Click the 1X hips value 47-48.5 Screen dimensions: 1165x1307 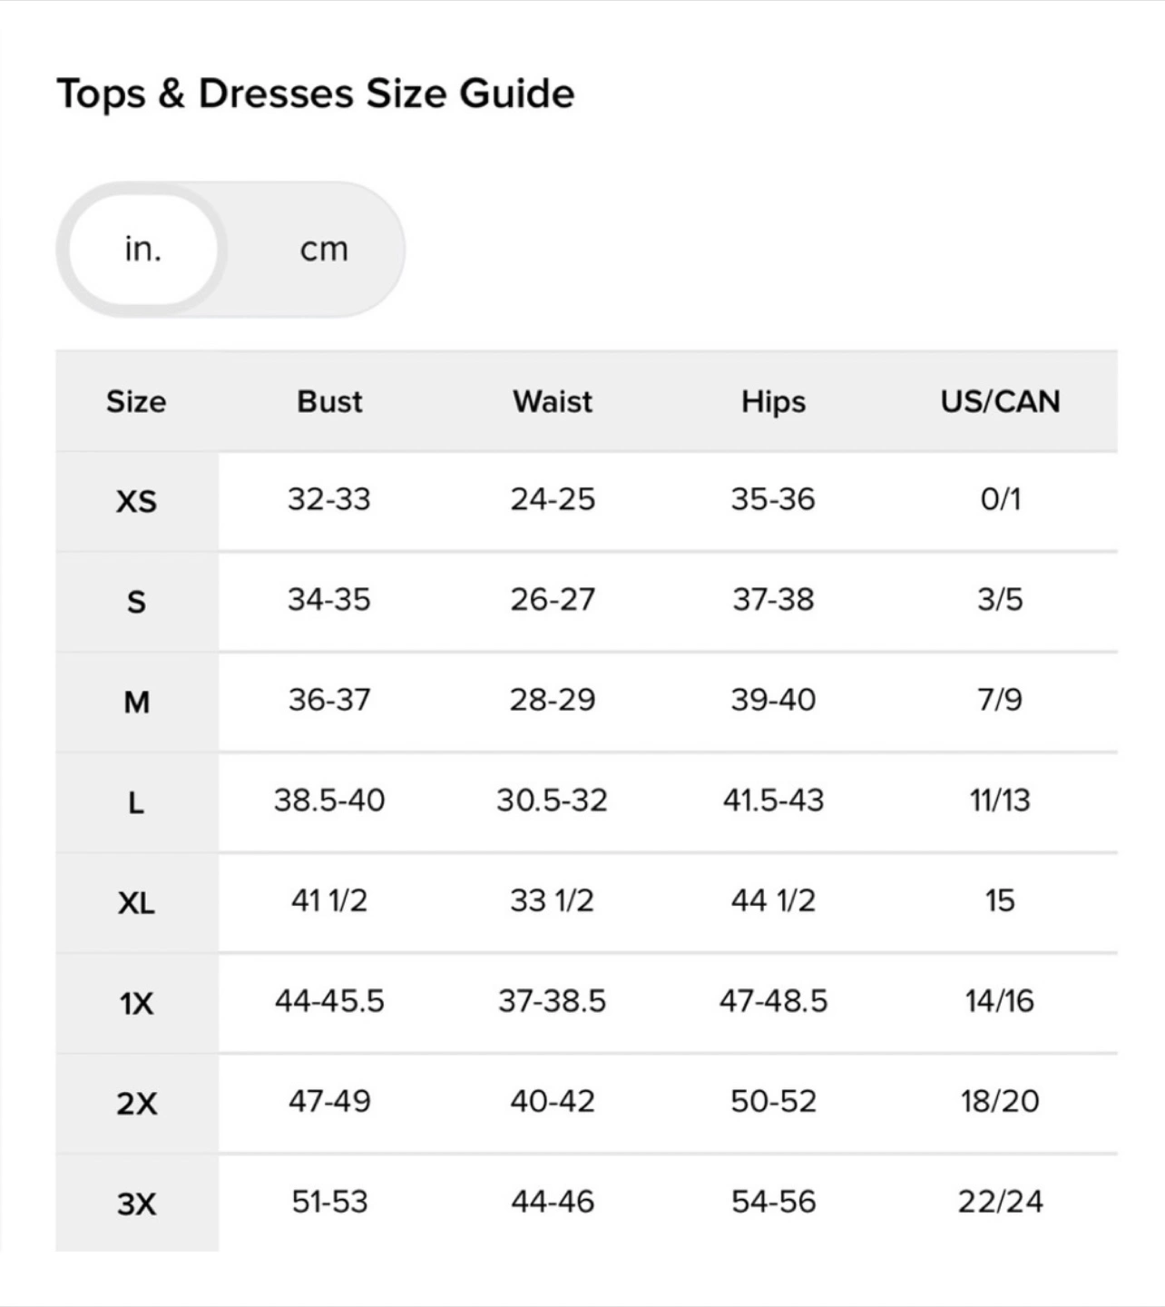pos(773,1001)
